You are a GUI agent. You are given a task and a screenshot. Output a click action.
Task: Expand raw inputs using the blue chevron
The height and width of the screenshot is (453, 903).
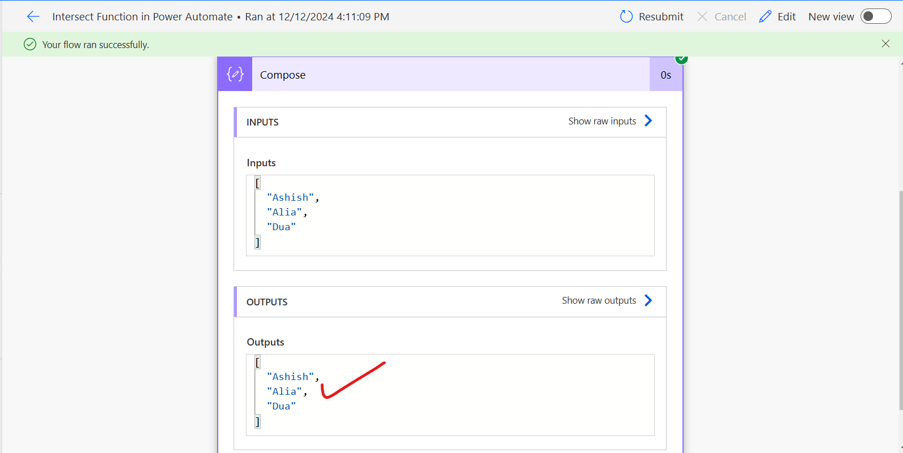[x=649, y=121]
